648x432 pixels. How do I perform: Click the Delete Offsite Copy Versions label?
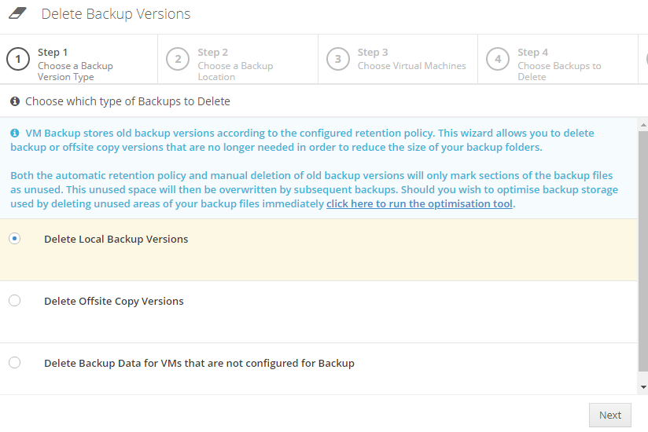pos(114,302)
